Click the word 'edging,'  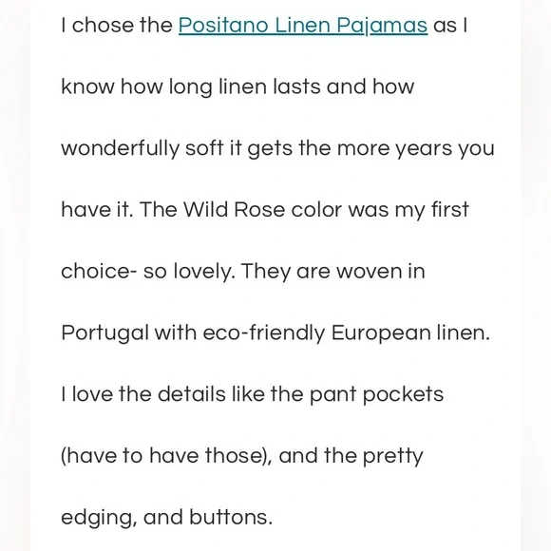point(99,517)
